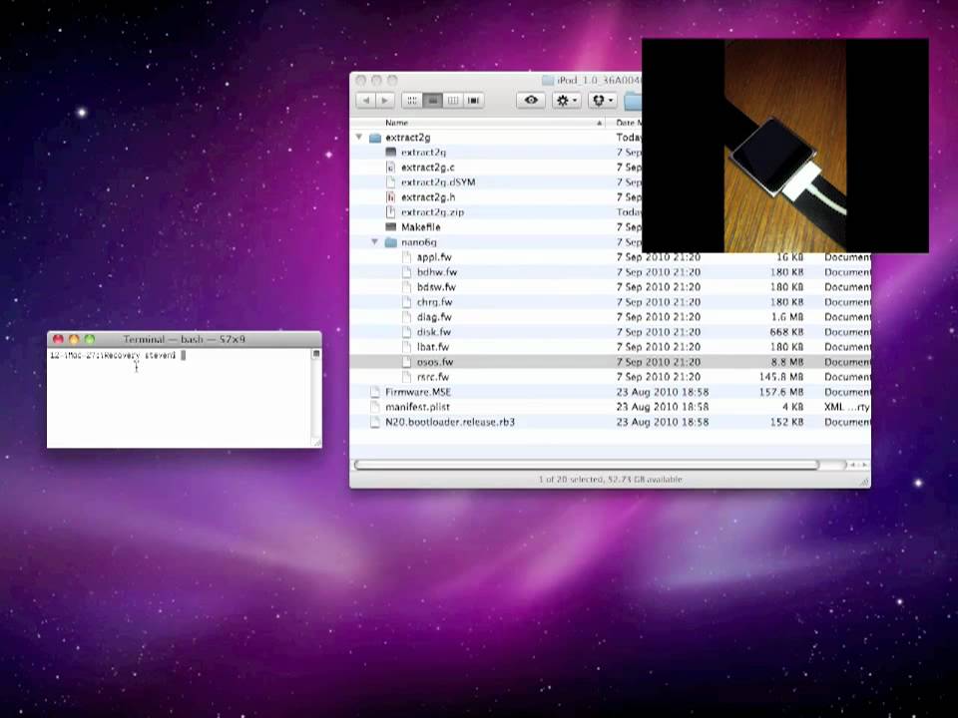
Task: Open the Dropbox toolbar dropdown
Action: (x=602, y=101)
